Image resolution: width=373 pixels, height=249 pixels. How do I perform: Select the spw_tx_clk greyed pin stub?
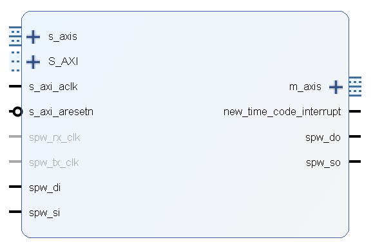point(15,161)
